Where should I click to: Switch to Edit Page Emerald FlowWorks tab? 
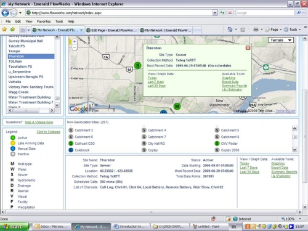pyautogui.click(x=111, y=30)
